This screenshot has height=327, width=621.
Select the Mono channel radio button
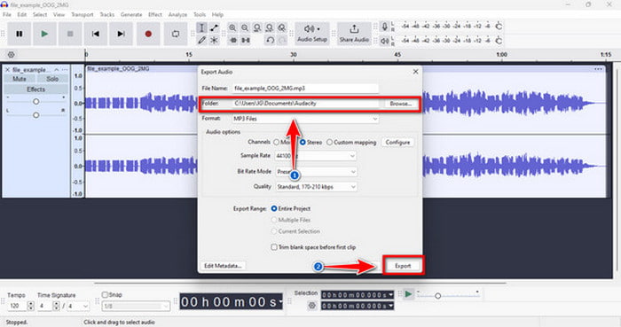tap(277, 143)
